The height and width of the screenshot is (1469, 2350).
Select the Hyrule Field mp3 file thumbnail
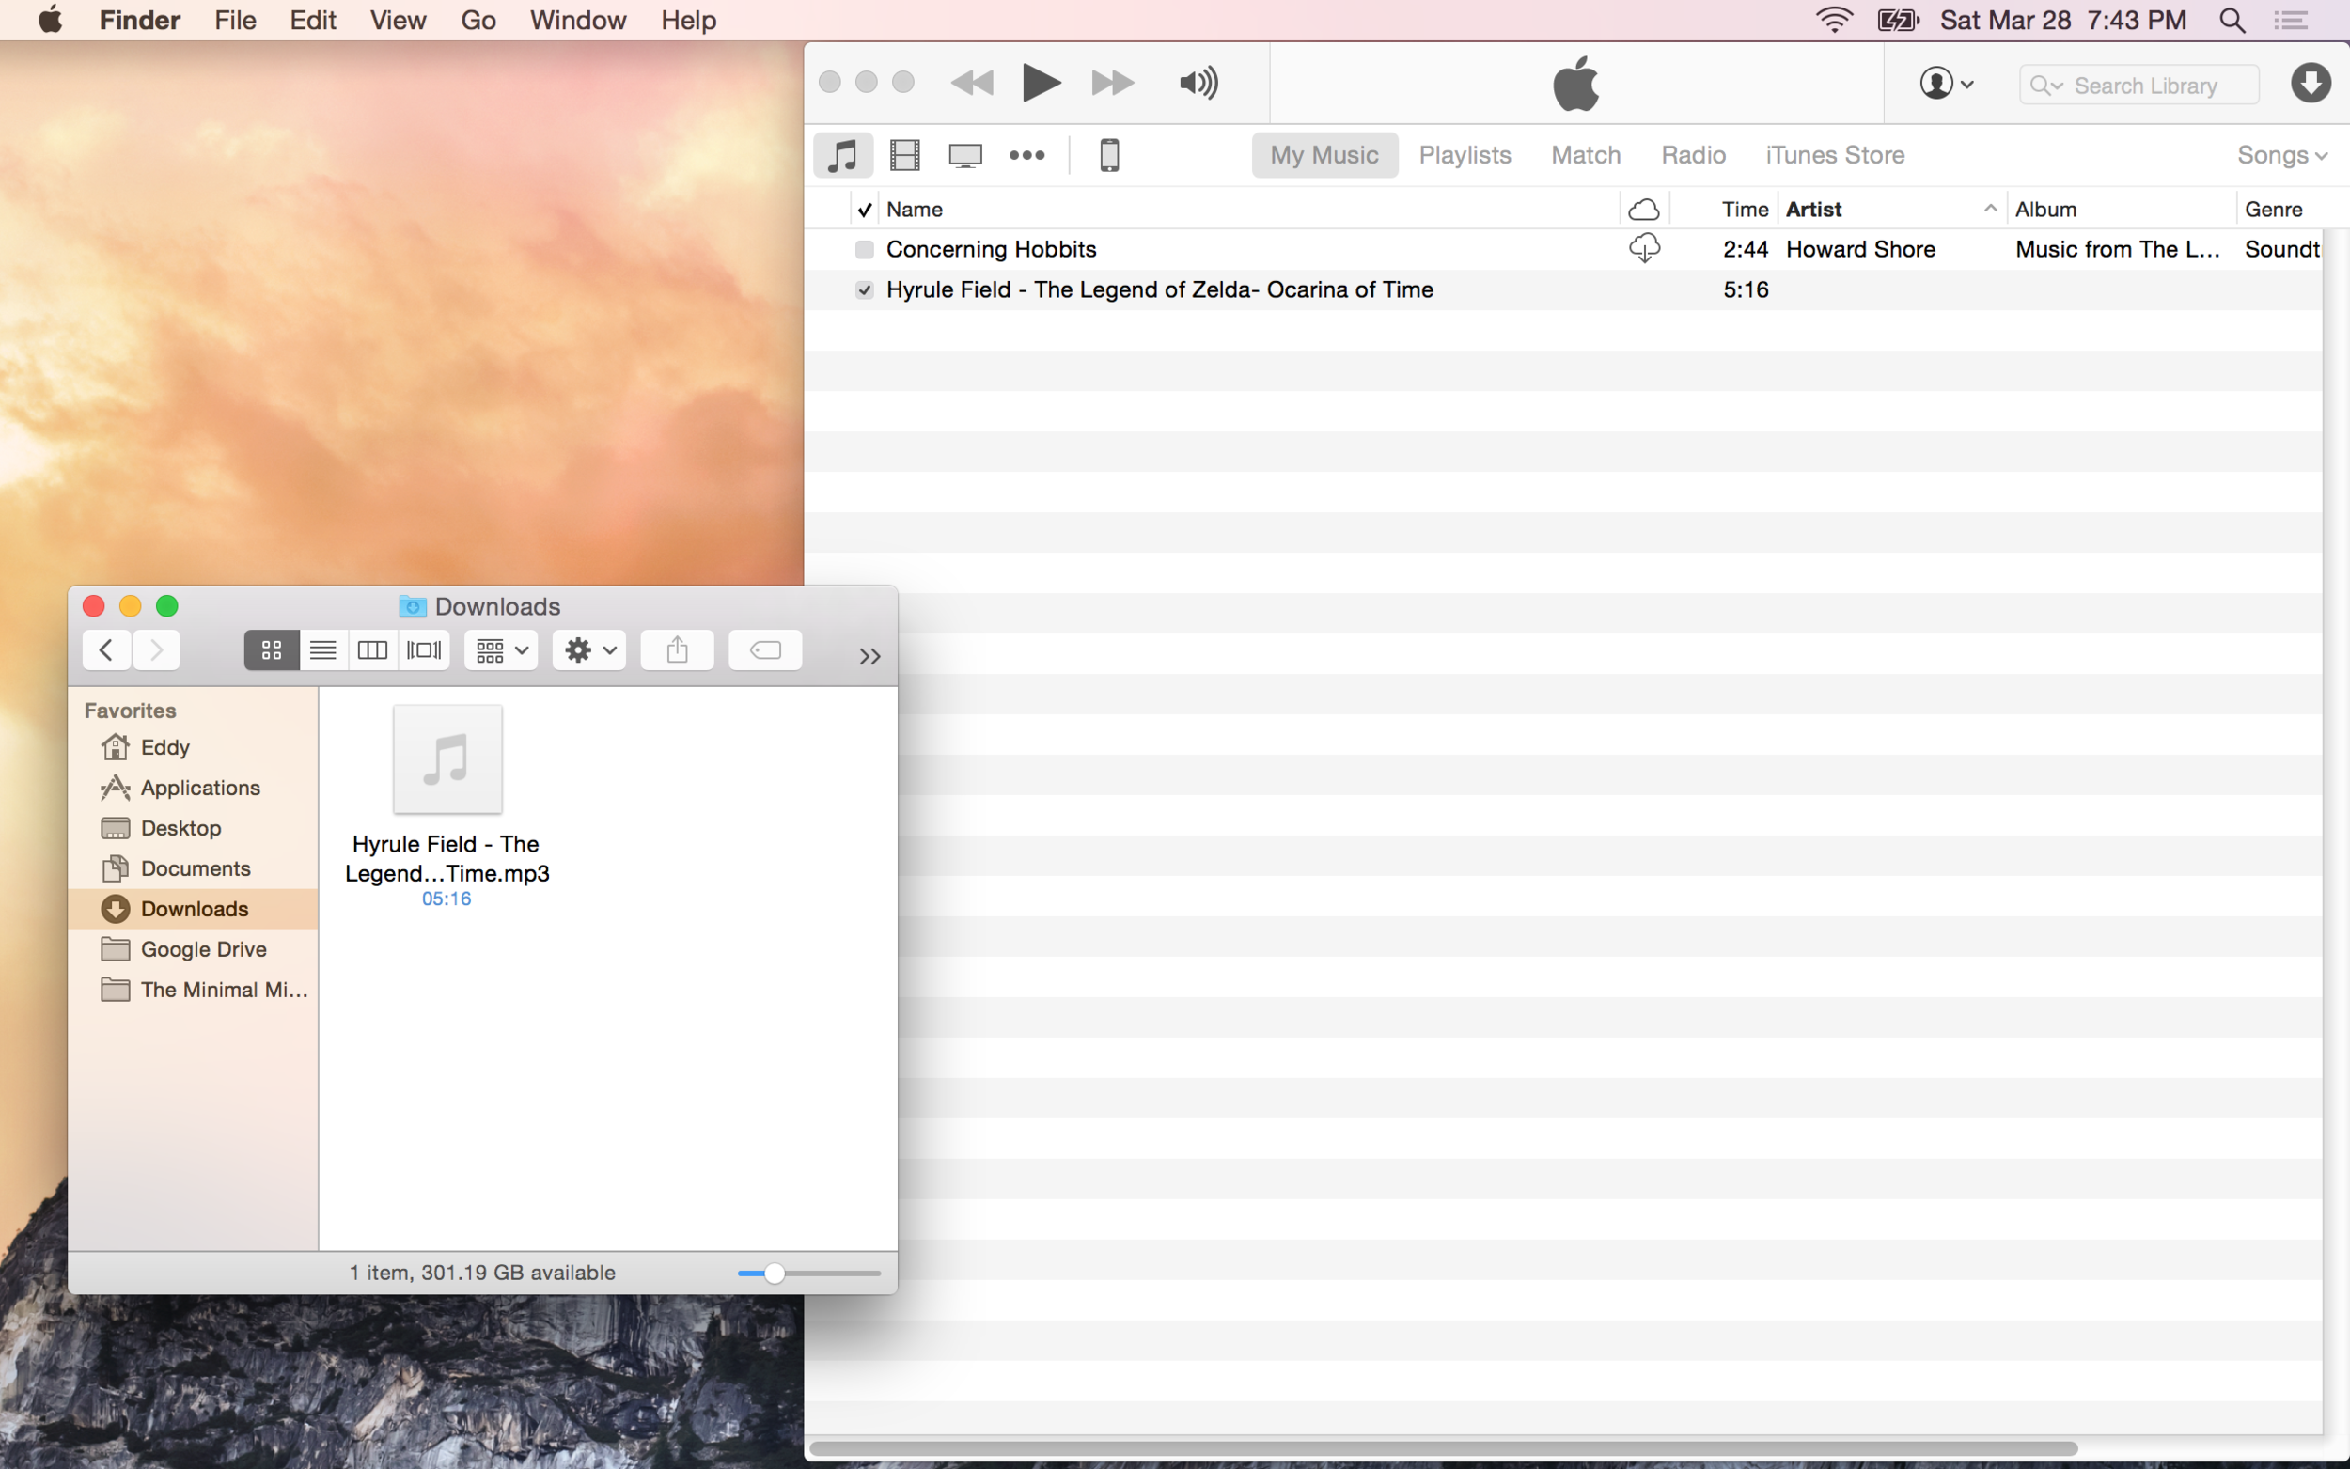point(446,758)
